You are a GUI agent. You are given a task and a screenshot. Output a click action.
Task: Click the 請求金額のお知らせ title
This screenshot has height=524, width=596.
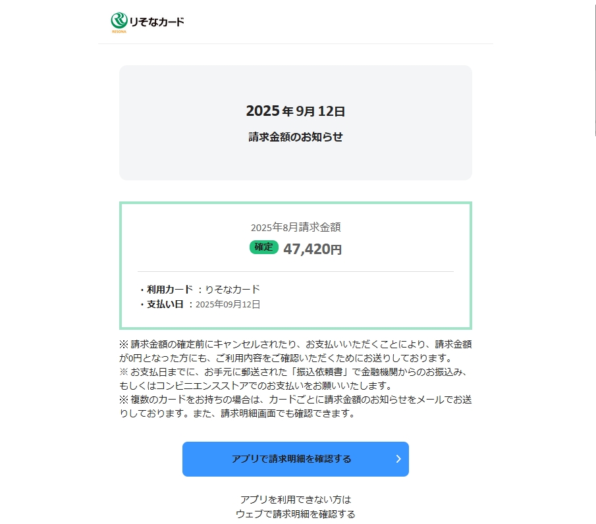[295, 138]
